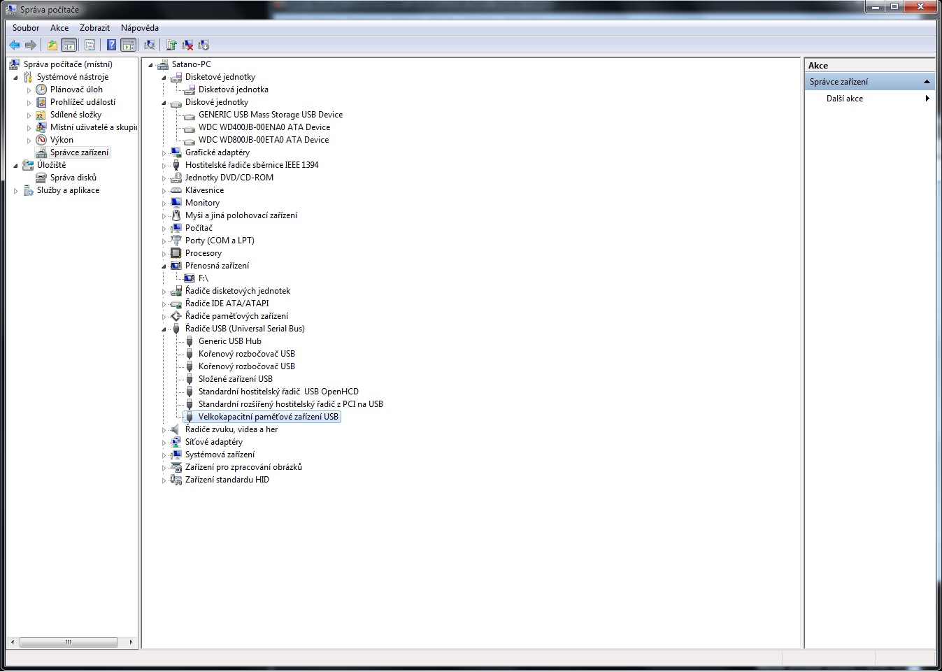Expand the Grafické adaptéry category

click(x=164, y=153)
